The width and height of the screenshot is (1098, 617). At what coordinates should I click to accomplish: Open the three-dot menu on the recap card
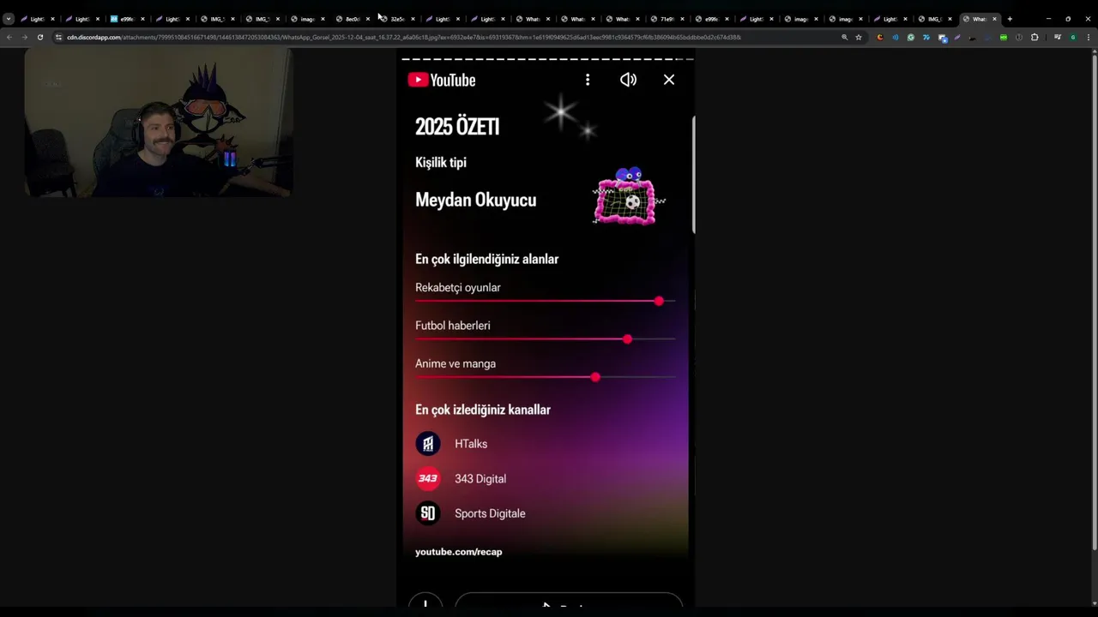(x=588, y=80)
